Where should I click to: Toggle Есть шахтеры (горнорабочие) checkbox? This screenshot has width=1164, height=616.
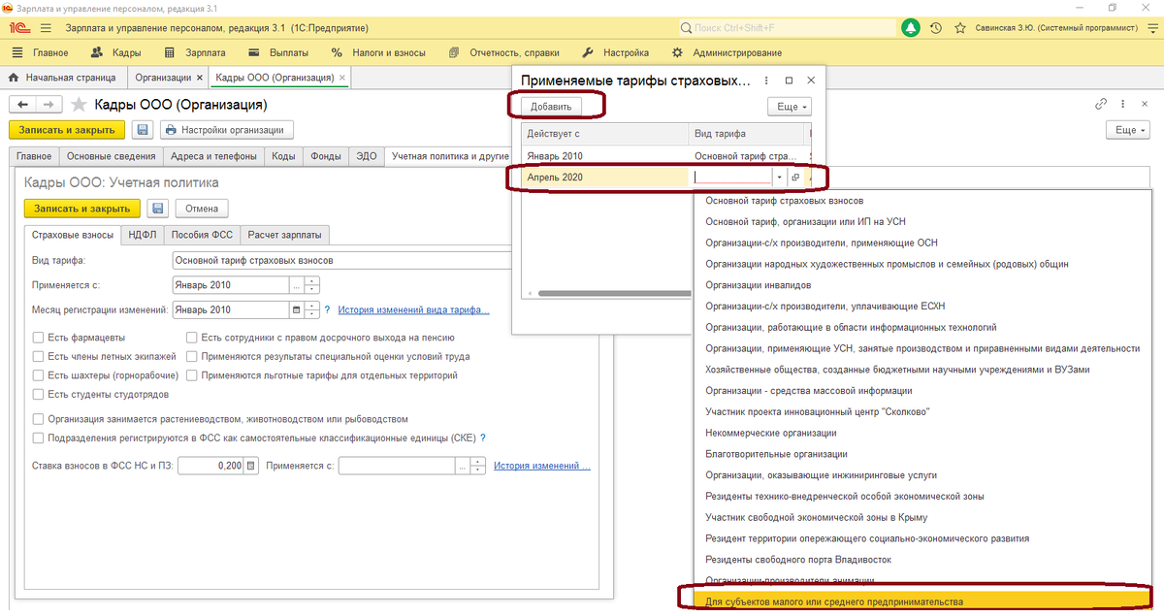38,375
